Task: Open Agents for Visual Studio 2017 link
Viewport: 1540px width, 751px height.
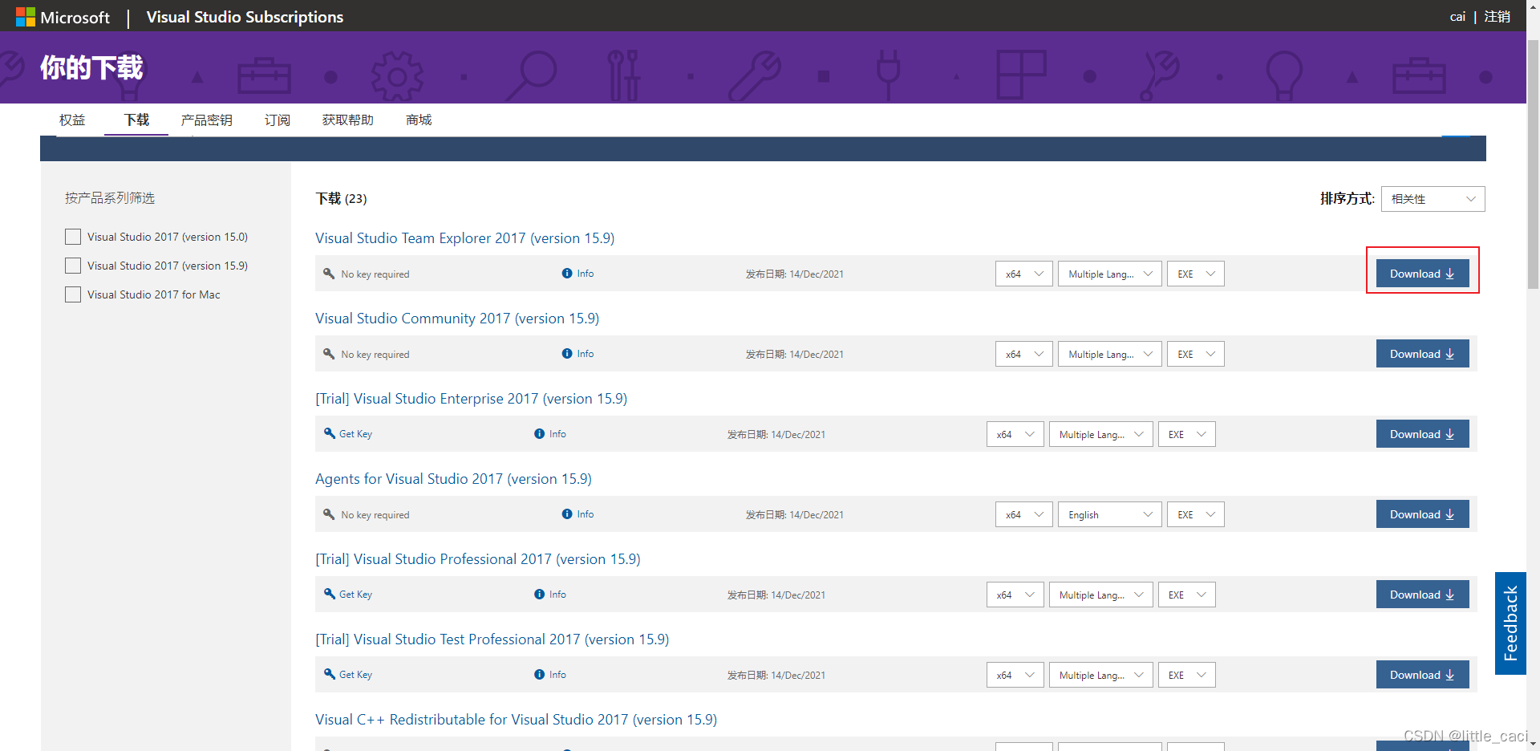Action: tap(453, 479)
